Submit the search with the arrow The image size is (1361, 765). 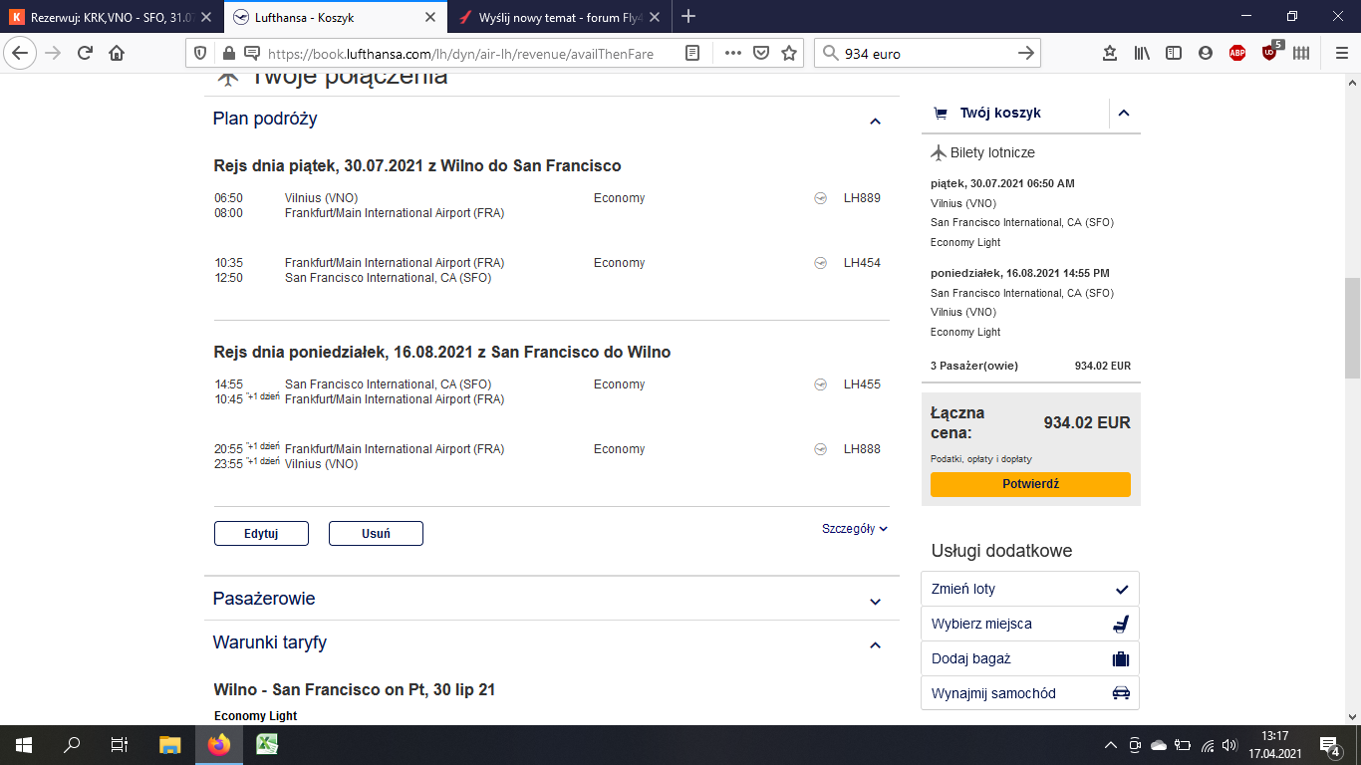pos(1026,54)
